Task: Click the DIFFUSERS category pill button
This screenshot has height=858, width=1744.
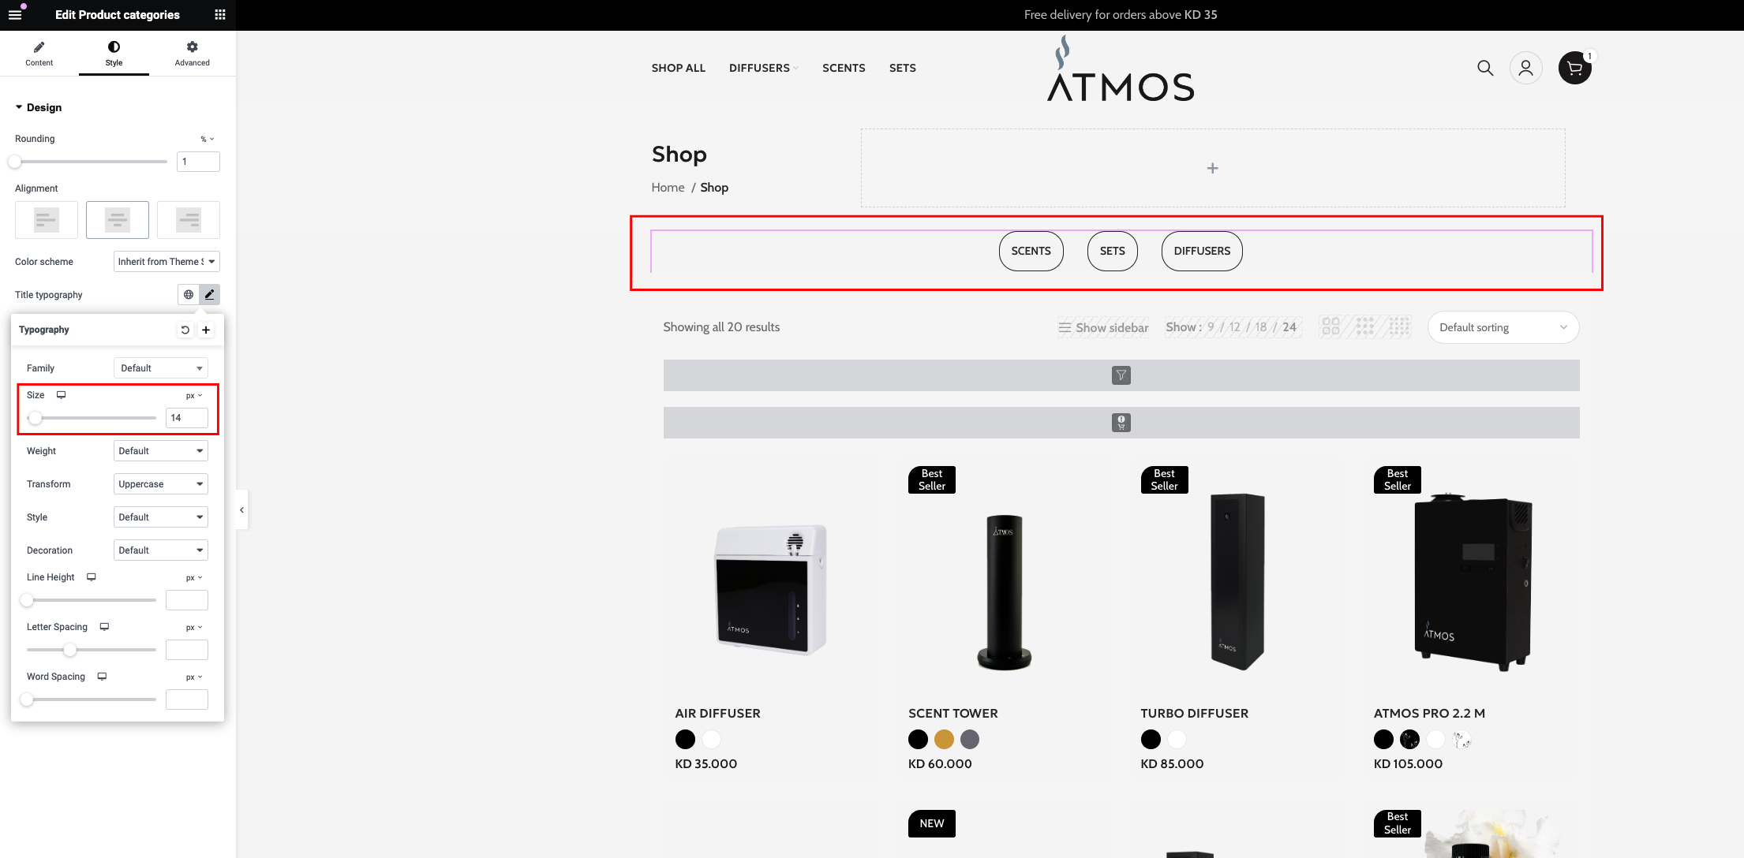Action: pos(1202,252)
